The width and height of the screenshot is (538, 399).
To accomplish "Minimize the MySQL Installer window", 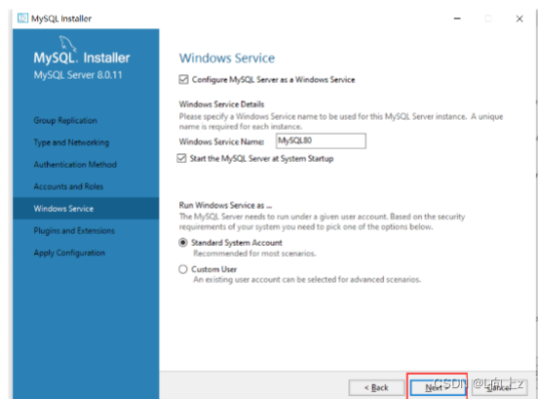I will pos(457,19).
